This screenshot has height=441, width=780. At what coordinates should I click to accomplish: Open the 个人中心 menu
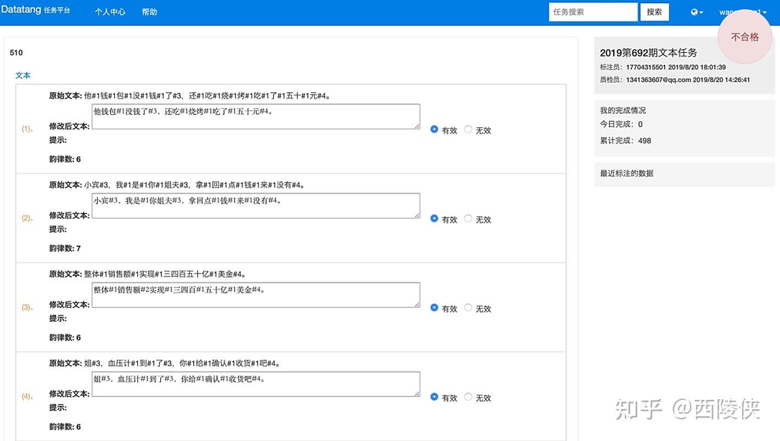110,12
